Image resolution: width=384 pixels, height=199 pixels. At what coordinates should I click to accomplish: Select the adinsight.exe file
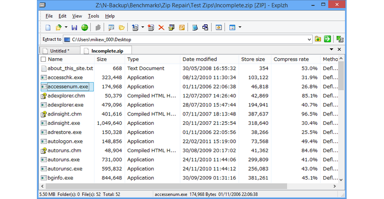tap(64, 123)
